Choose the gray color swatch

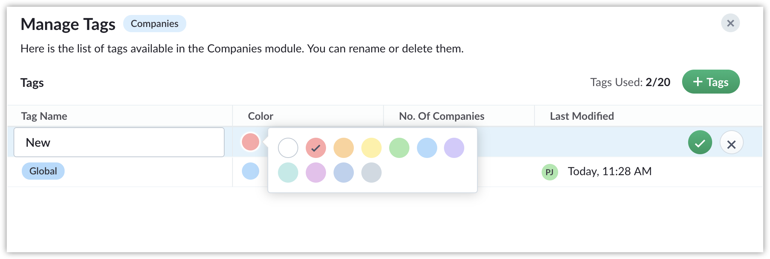[x=371, y=173]
